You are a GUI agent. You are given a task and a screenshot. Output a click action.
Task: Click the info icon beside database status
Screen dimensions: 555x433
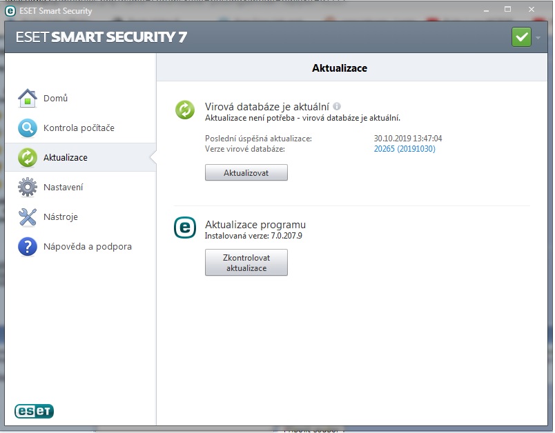tap(337, 107)
